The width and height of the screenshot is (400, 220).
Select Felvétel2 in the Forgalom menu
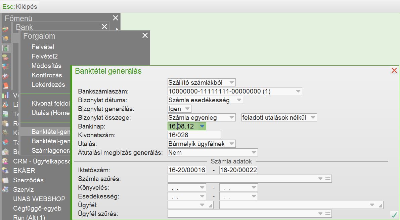point(45,57)
